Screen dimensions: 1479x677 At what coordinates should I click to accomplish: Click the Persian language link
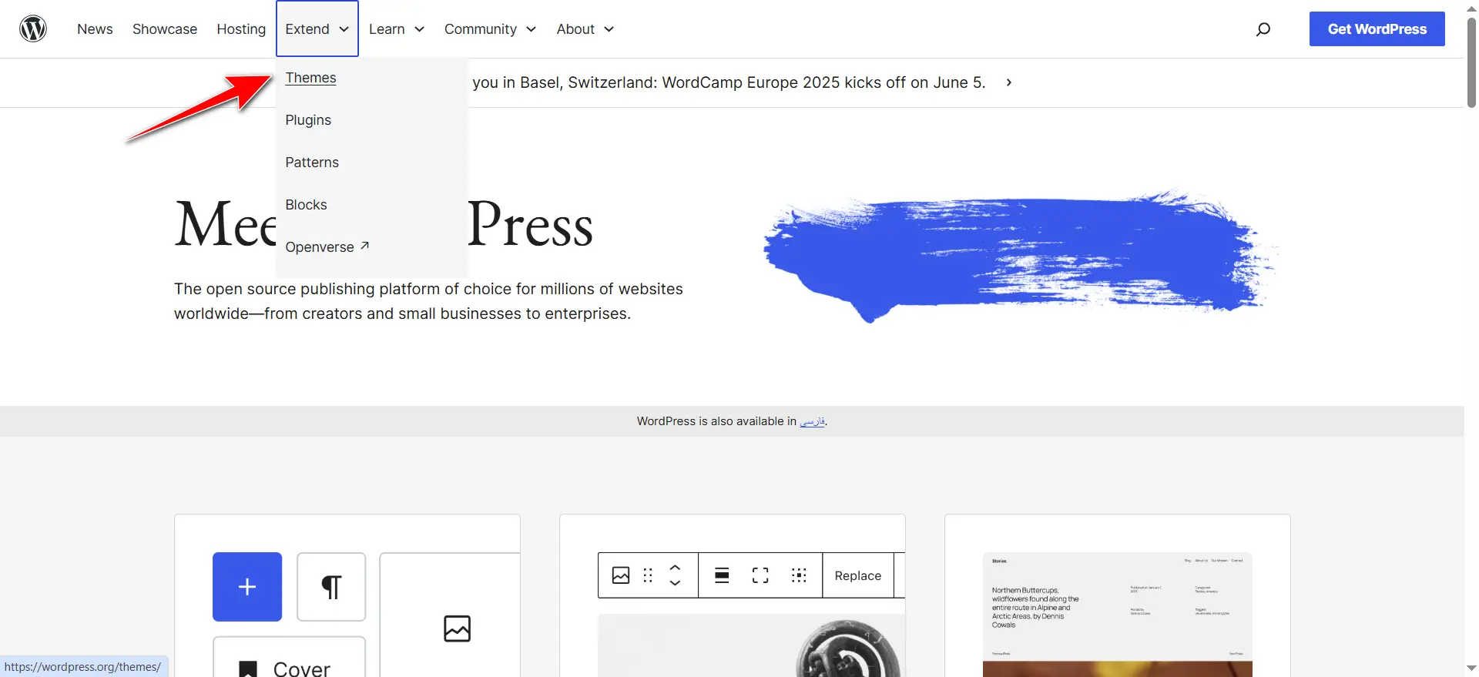point(813,421)
